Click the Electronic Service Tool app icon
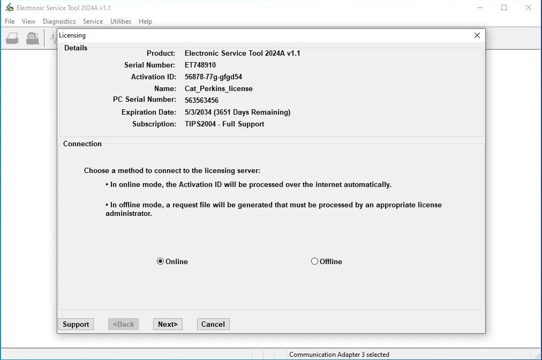542x360 pixels. pos(9,7)
